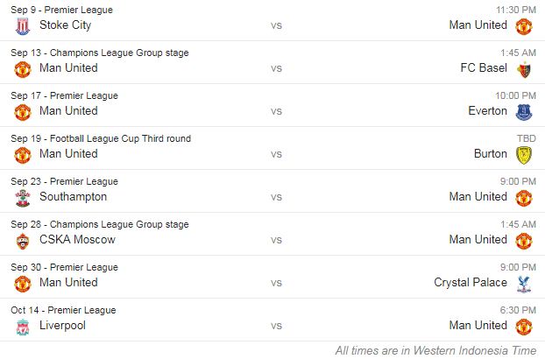Click the Liverpool club crest

tap(22, 327)
